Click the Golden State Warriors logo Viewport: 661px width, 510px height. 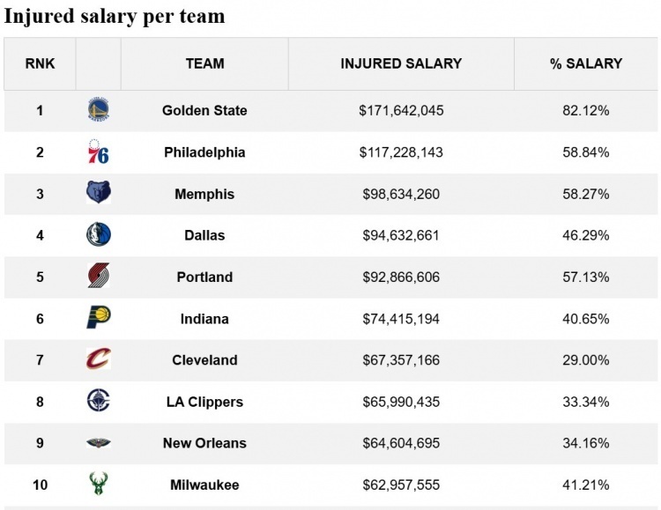coord(99,110)
